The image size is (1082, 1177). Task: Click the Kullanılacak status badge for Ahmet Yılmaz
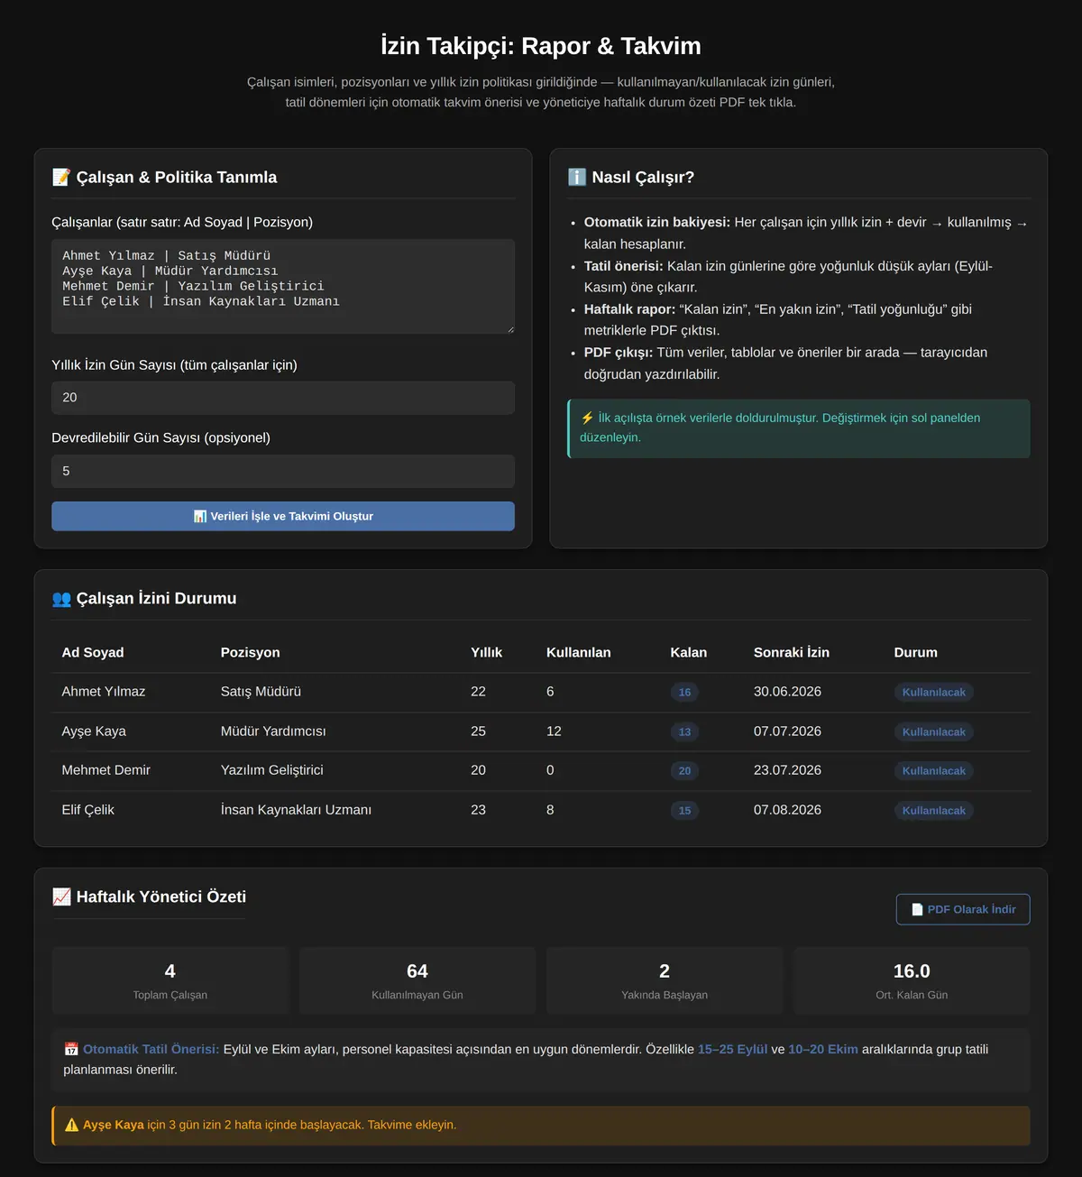coord(934,693)
